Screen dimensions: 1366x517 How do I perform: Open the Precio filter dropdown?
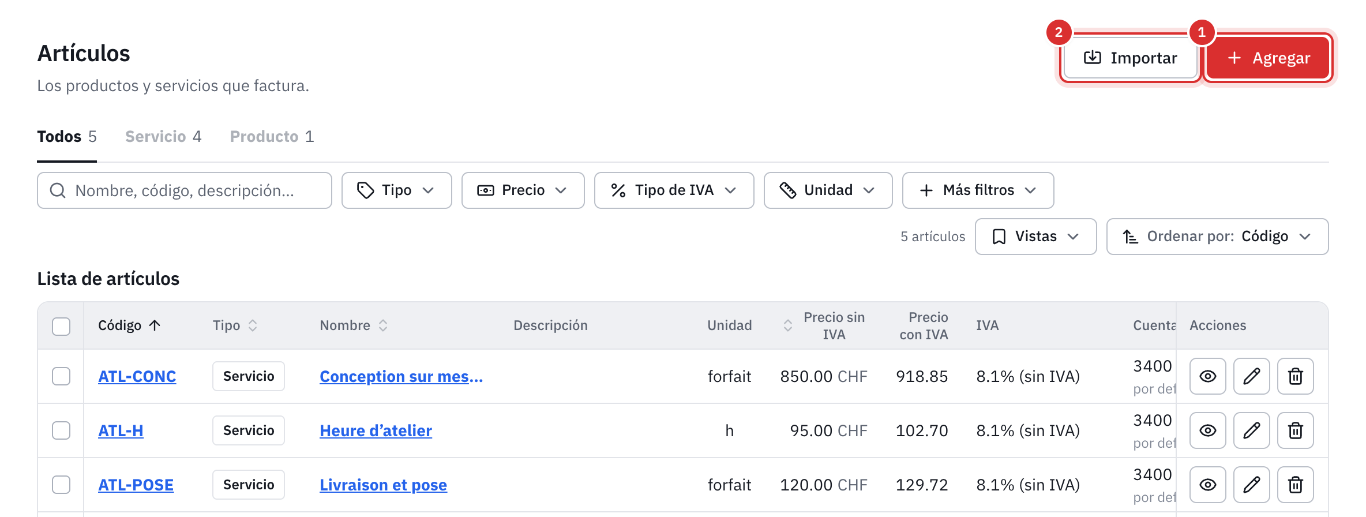pyautogui.click(x=523, y=190)
